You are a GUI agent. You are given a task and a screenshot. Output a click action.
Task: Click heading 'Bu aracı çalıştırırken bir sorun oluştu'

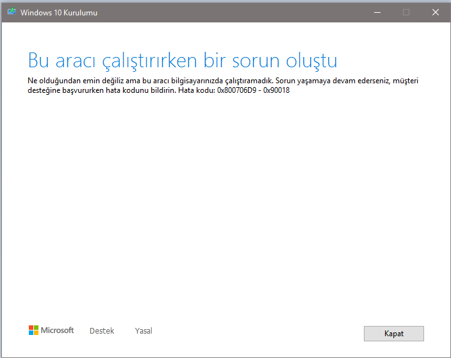tap(183, 61)
